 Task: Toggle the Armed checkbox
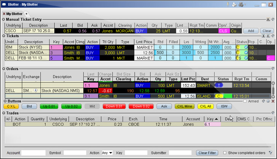tap(245, 101)
